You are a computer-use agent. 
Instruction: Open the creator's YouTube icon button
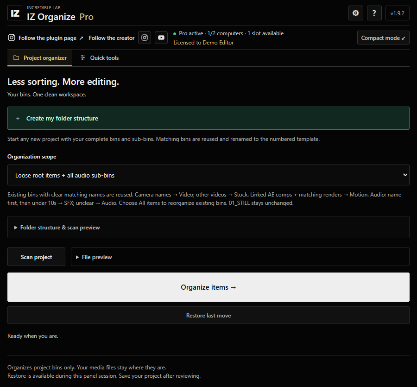[x=161, y=38]
